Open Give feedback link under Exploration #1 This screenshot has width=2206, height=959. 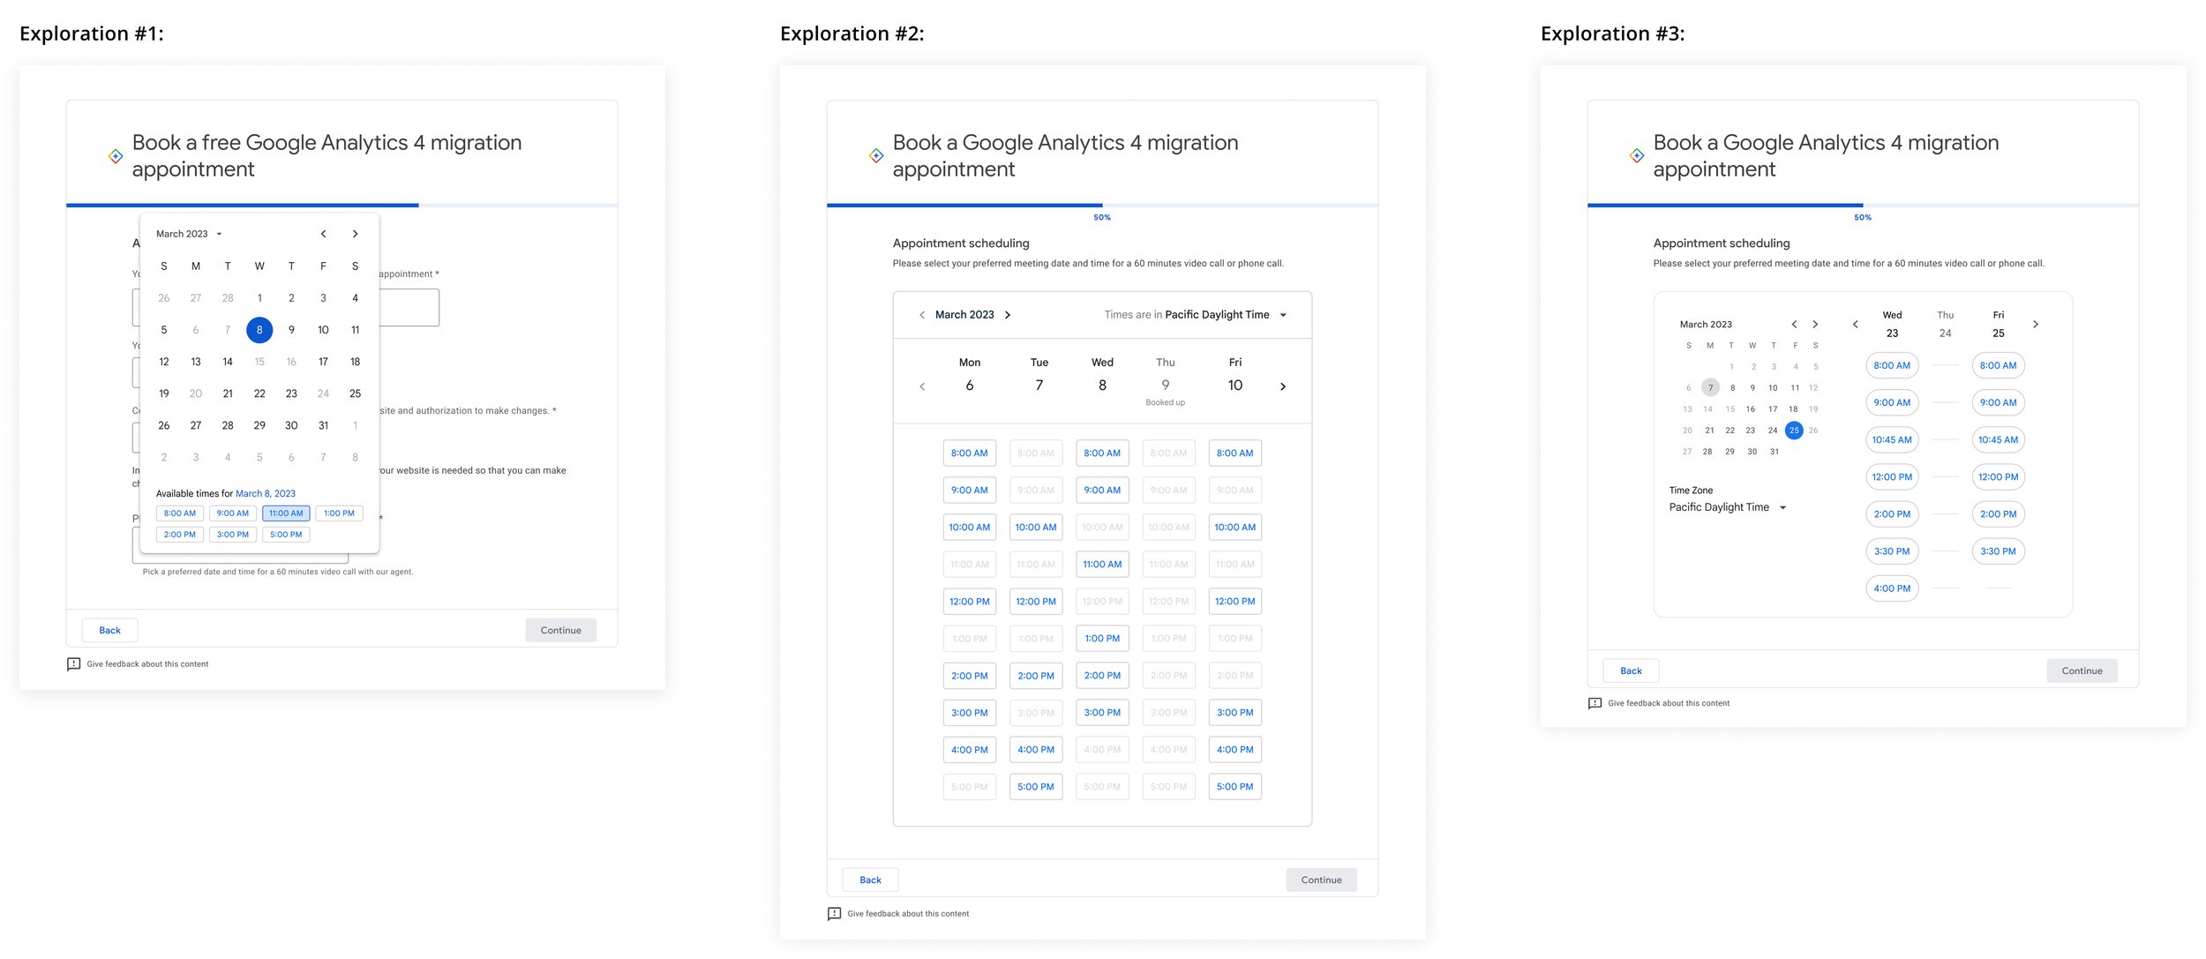147,664
